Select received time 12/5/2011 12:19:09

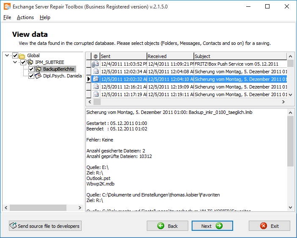coord(171,87)
